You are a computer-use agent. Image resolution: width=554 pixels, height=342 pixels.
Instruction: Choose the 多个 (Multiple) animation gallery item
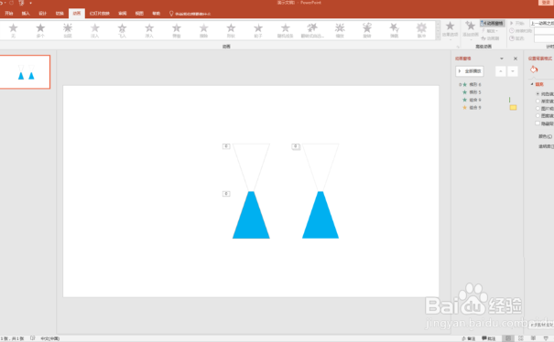(40, 31)
